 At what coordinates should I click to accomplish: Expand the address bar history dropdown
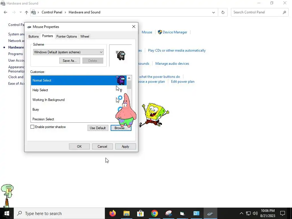[x=213, y=12]
